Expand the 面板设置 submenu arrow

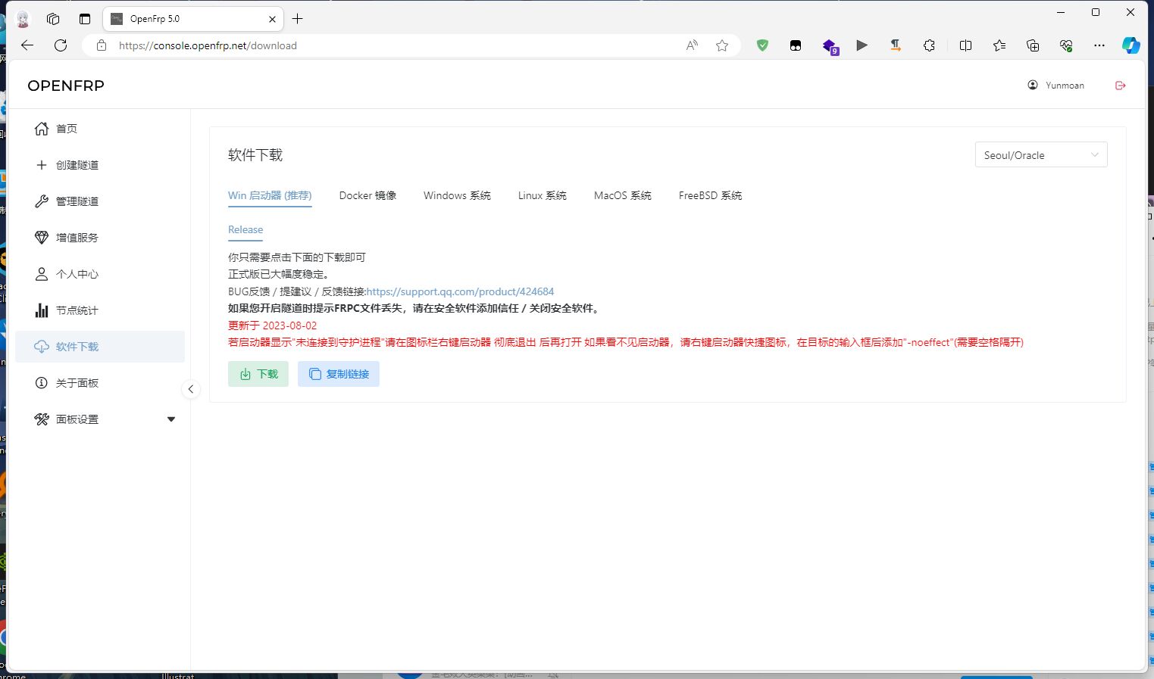pos(170,419)
